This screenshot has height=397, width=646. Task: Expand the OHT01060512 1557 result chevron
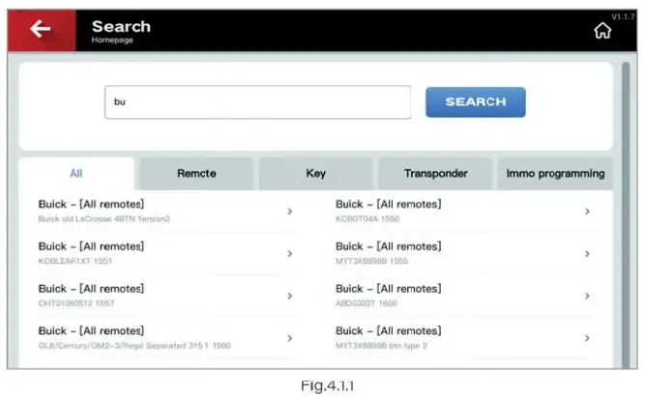click(289, 296)
